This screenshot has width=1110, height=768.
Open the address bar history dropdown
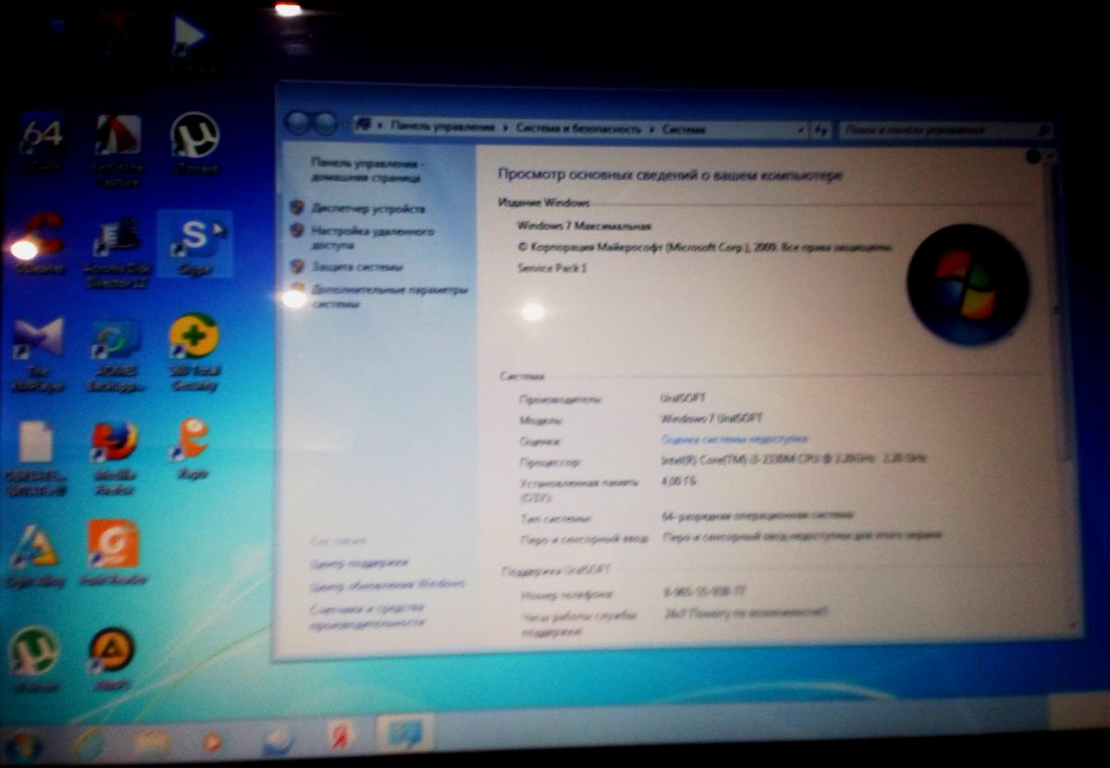[798, 130]
